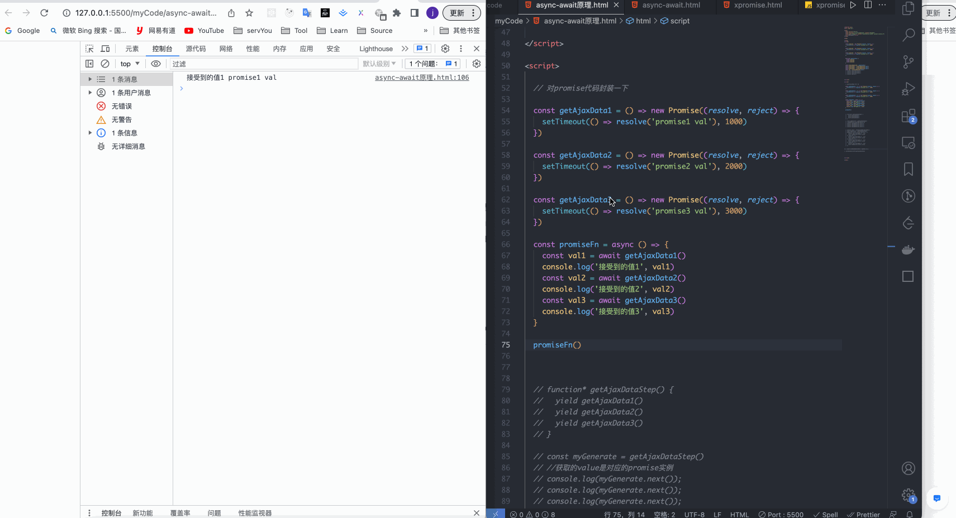Click the 过滤 console filter field
This screenshot has width=956, height=518.
coord(264,64)
